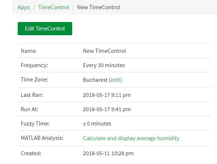Click the Last Ran: row label

(32, 95)
